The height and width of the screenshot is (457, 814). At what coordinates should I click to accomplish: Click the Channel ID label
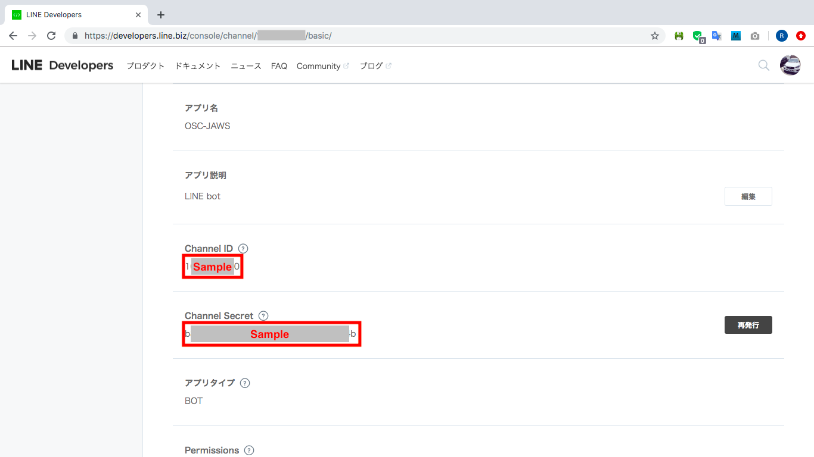[x=209, y=249]
